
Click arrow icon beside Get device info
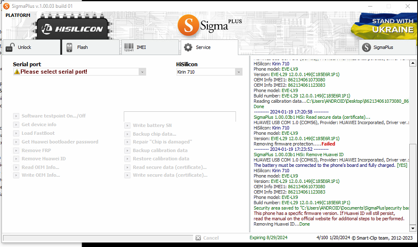16,124
